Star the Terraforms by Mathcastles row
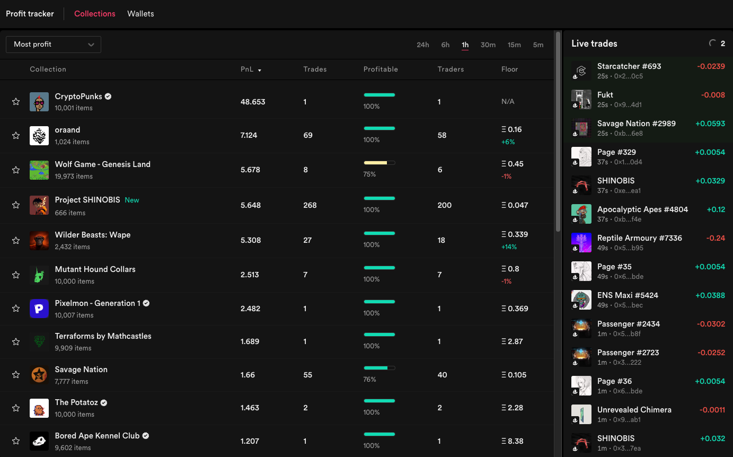 point(16,342)
